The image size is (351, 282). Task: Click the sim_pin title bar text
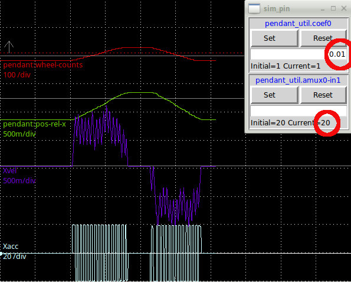click(277, 9)
